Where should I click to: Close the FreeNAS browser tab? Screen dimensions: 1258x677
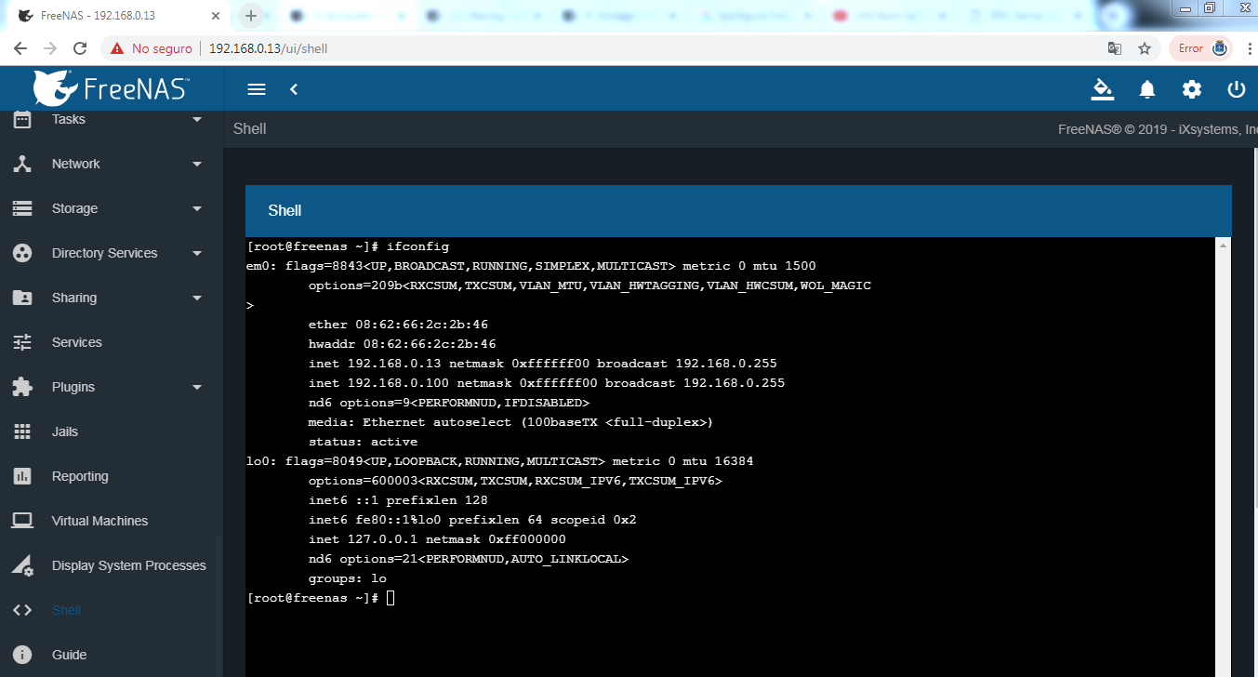pos(215,16)
